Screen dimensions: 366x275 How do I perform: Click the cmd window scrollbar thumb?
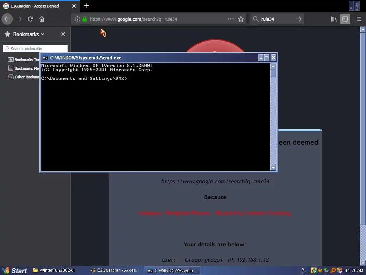(x=273, y=73)
